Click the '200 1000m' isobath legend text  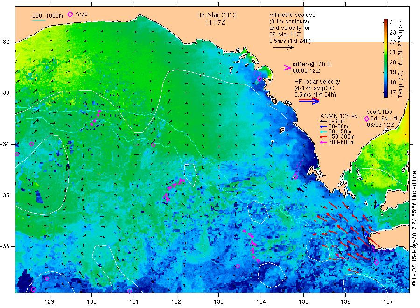[x=48, y=15]
